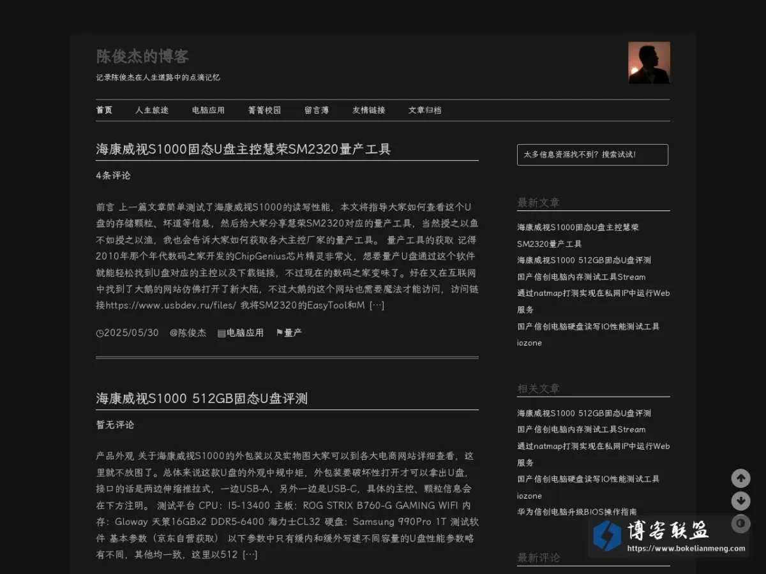Click category icon beside 电脑应用 in post meta
This screenshot has height=574, width=766.
(x=222, y=333)
